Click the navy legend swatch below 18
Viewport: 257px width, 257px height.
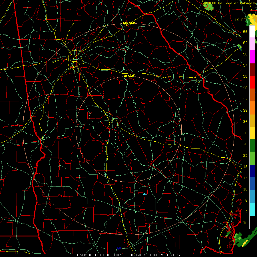click(252, 171)
